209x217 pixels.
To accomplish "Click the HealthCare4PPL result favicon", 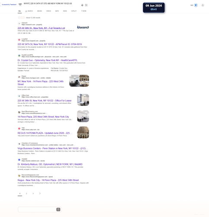I will click(19, 56).
